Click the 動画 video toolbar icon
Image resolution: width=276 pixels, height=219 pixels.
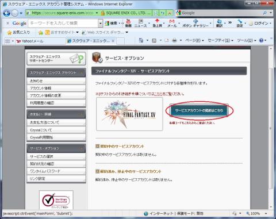click(x=128, y=23)
